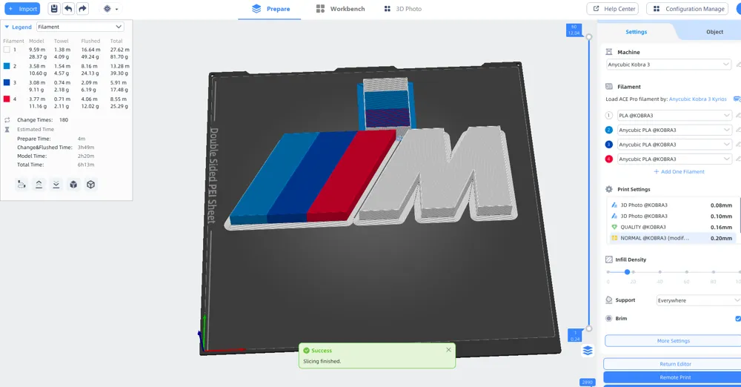741x387 pixels.
Task: Open the Support Everywhere dropdown
Action: (699, 300)
